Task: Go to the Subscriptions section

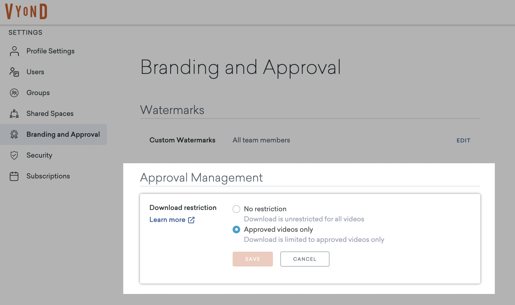Action: click(x=48, y=176)
